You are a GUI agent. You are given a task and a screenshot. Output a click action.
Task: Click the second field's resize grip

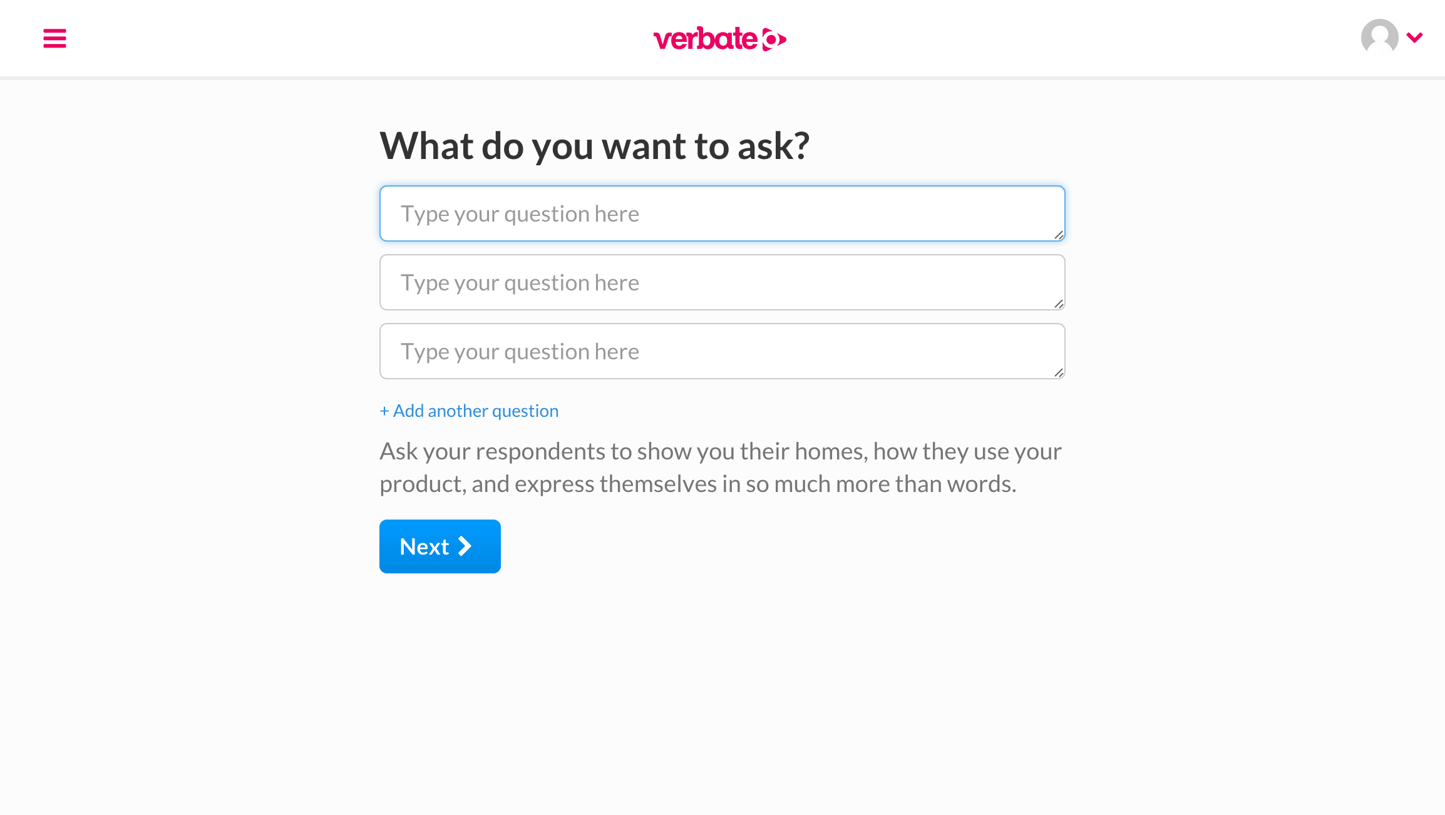(x=1059, y=304)
